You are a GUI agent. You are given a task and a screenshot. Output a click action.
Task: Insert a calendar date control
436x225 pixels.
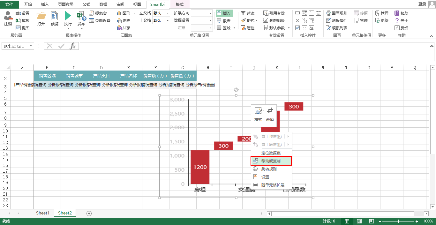click(319, 13)
